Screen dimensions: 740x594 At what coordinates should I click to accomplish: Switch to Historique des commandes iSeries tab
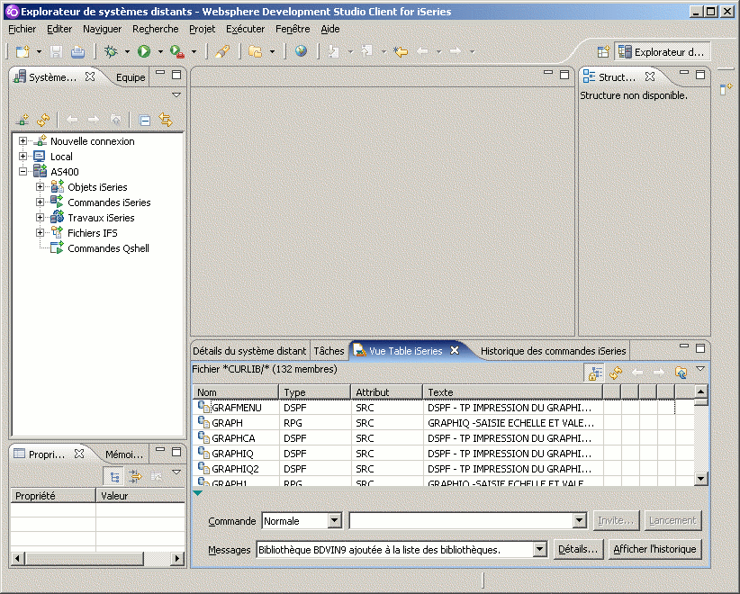(553, 351)
